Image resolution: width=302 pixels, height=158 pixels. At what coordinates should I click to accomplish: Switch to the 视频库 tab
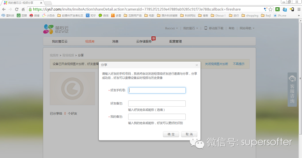tap(90, 41)
